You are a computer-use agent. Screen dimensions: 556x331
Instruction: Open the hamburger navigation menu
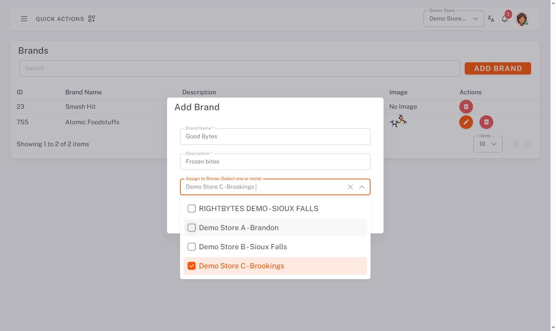click(x=24, y=19)
